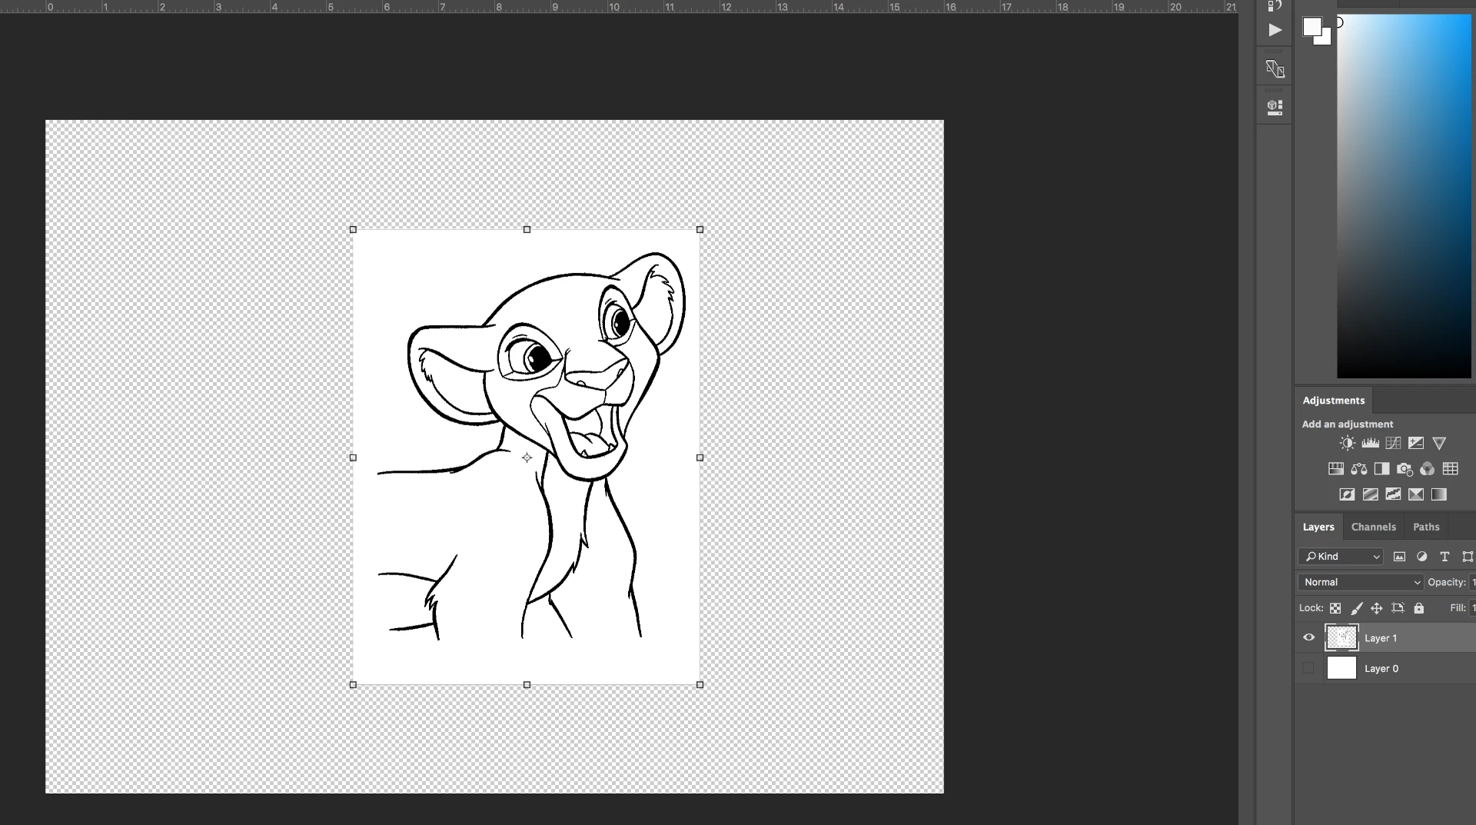
Task: Add a Brightness/Contrast adjustment
Action: click(x=1347, y=443)
